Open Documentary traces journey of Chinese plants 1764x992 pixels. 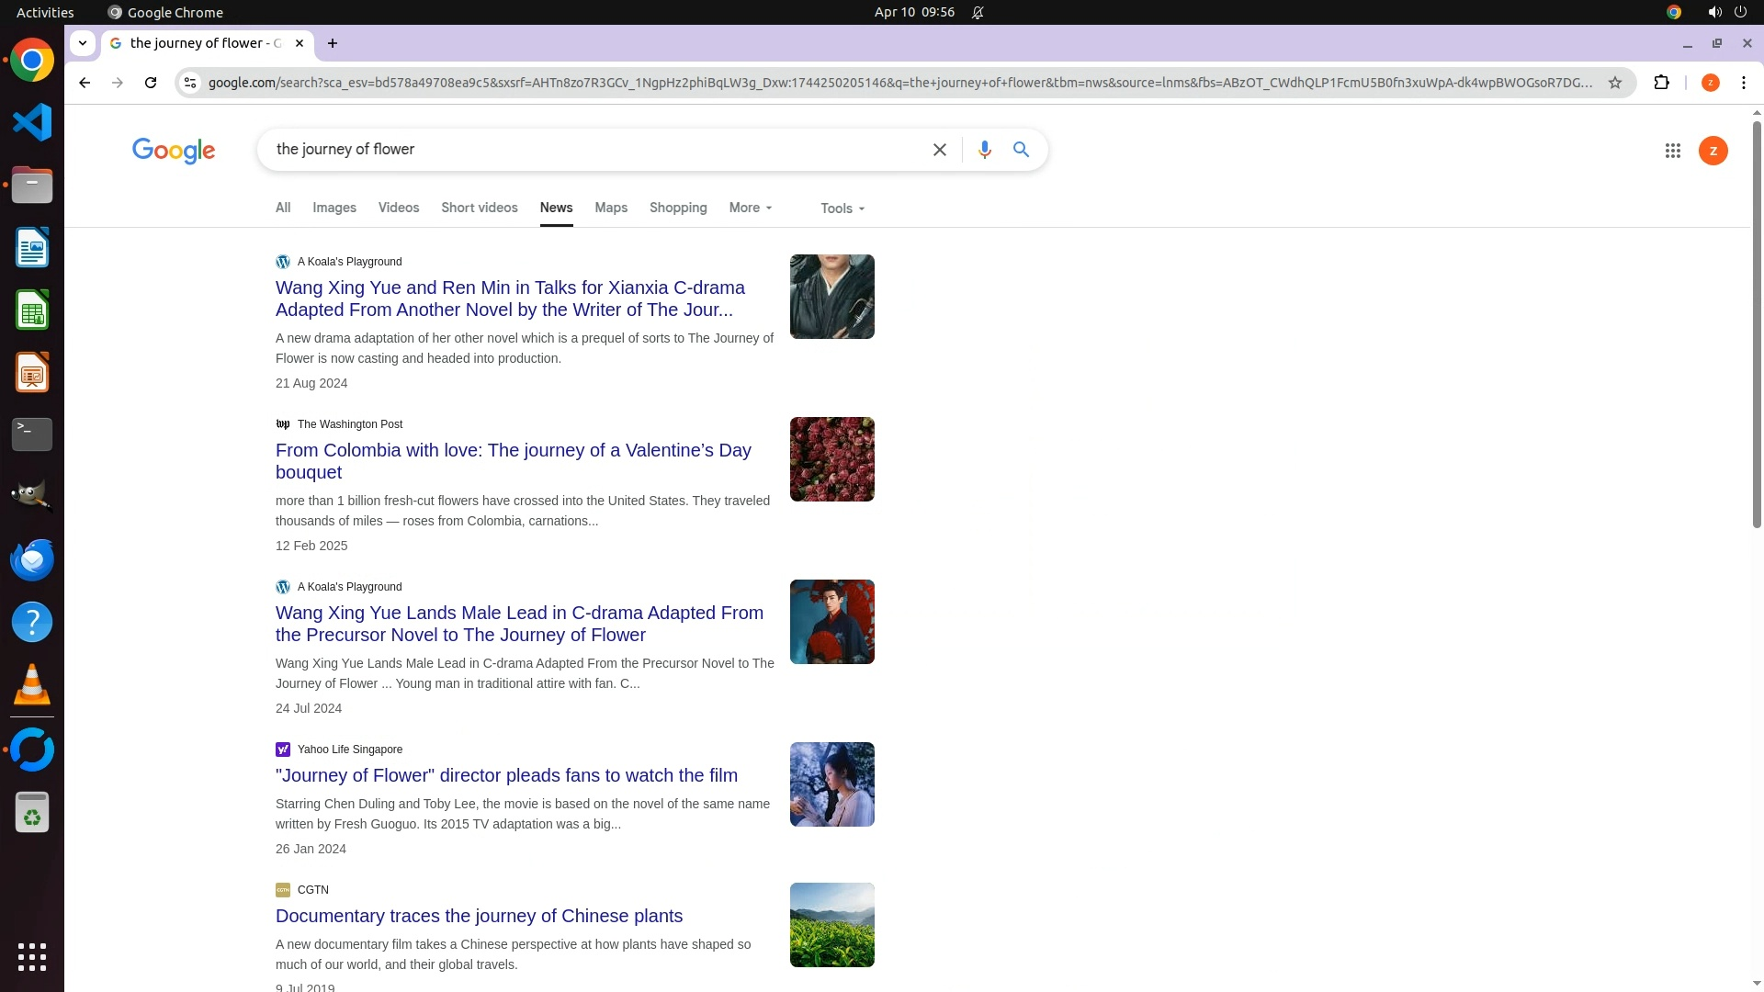pyautogui.click(x=479, y=916)
